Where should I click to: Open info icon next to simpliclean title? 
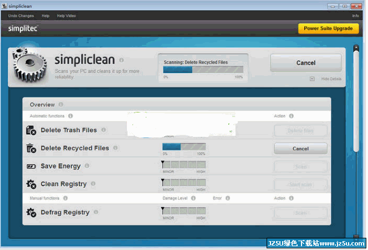121,60
